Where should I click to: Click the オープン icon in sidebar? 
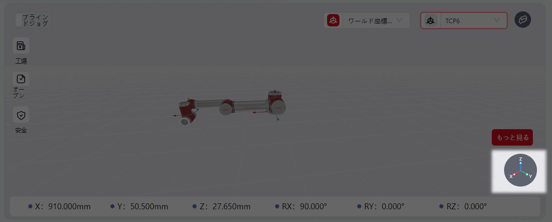tap(21, 79)
